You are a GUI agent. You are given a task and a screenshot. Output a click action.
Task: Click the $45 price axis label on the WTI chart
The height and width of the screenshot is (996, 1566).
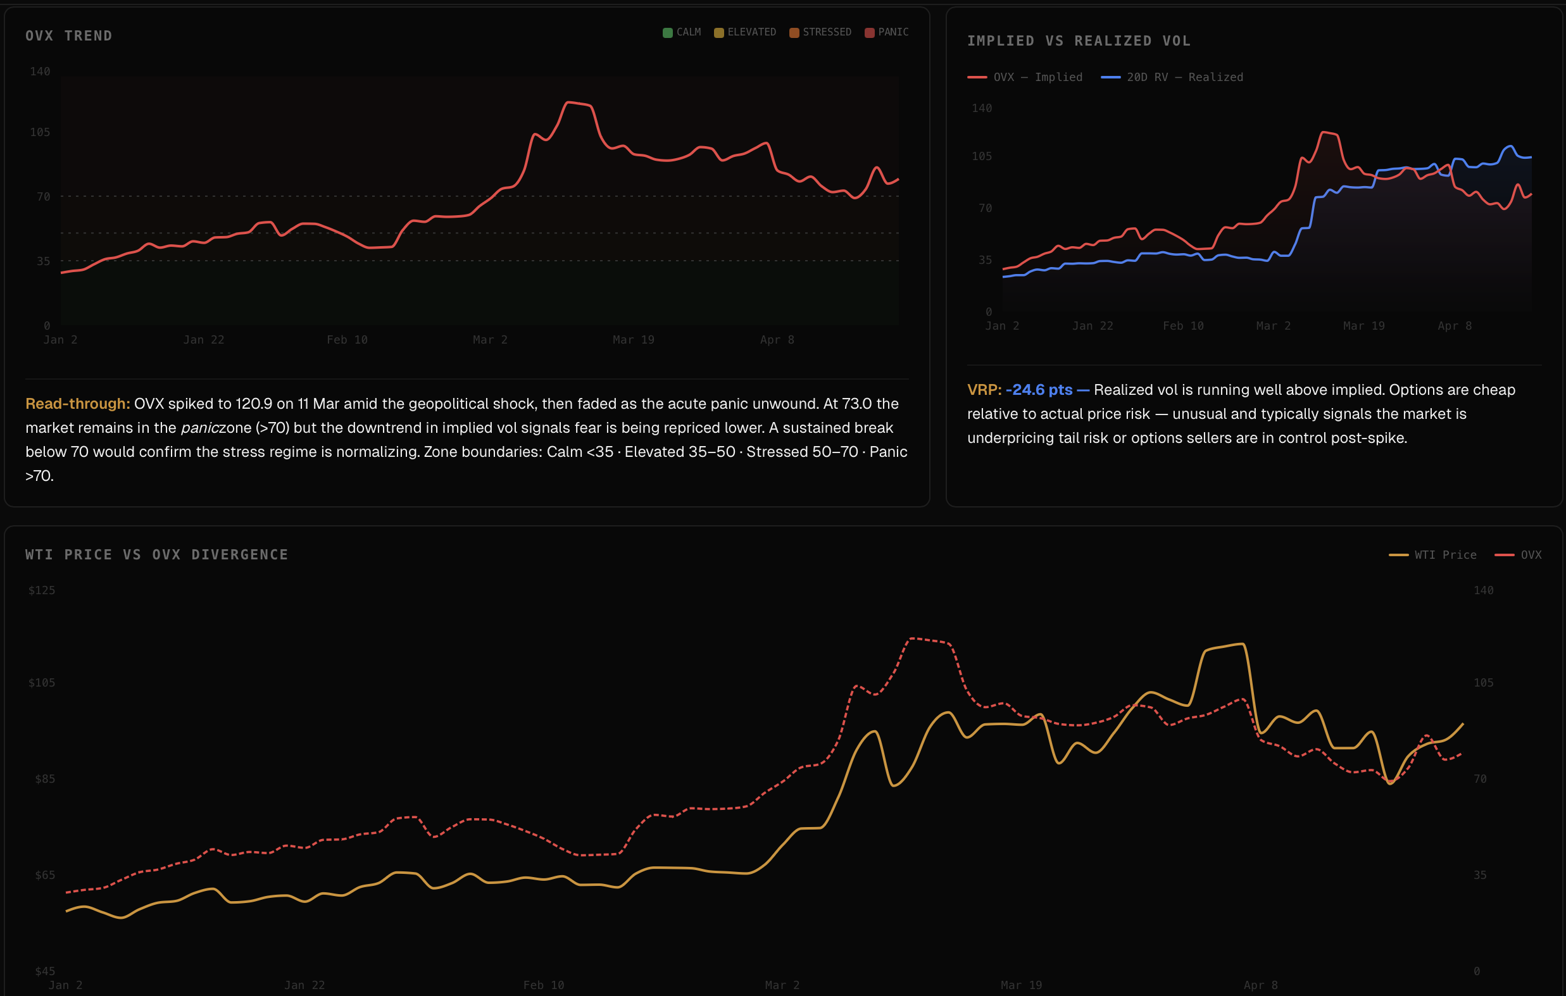click(x=45, y=972)
